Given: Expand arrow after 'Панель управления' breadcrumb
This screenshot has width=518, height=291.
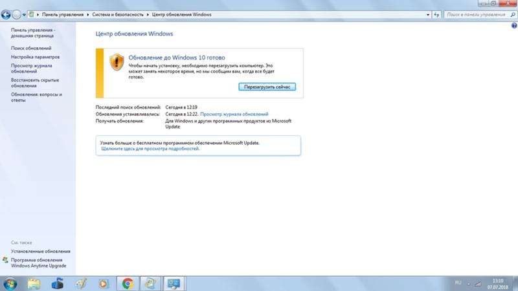Looking at the screenshot, I should tap(88, 14).
